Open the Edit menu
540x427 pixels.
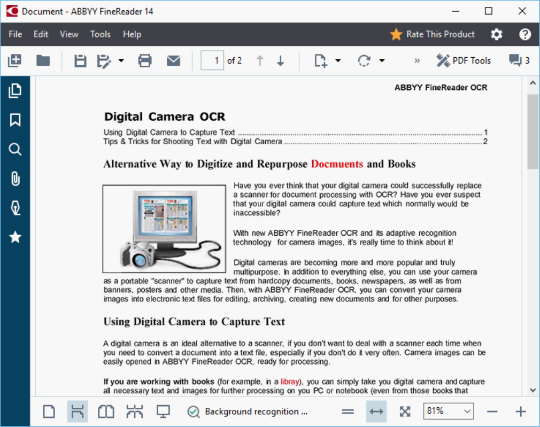point(41,34)
